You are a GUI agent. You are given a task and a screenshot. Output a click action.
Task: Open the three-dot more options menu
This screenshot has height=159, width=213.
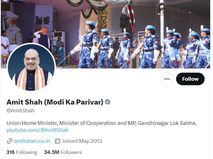pos(167,79)
